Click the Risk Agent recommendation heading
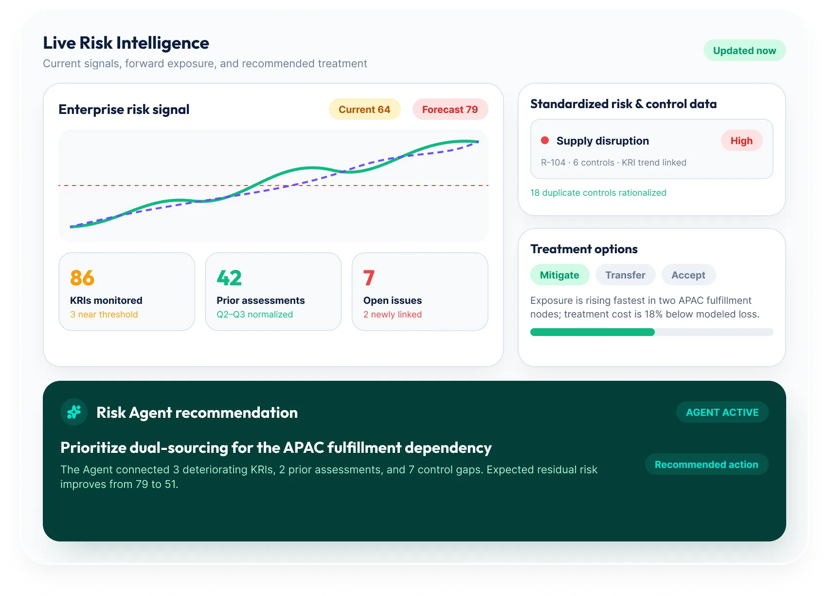This screenshot has height=596, width=829. tap(197, 412)
